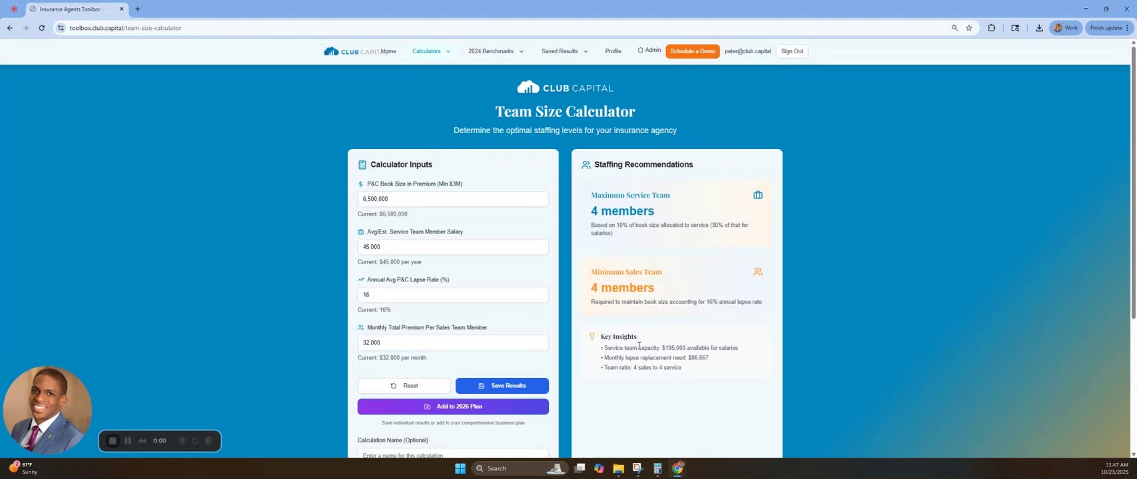This screenshot has width=1137, height=479.
Task: Click the Staffing Recommendations header icon
Action: pyautogui.click(x=586, y=165)
